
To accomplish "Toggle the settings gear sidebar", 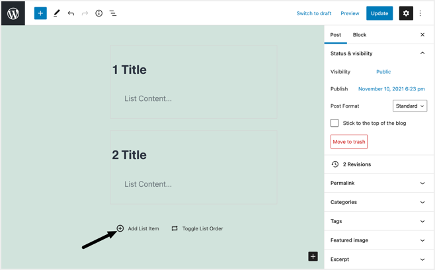I will pos(406,13).
